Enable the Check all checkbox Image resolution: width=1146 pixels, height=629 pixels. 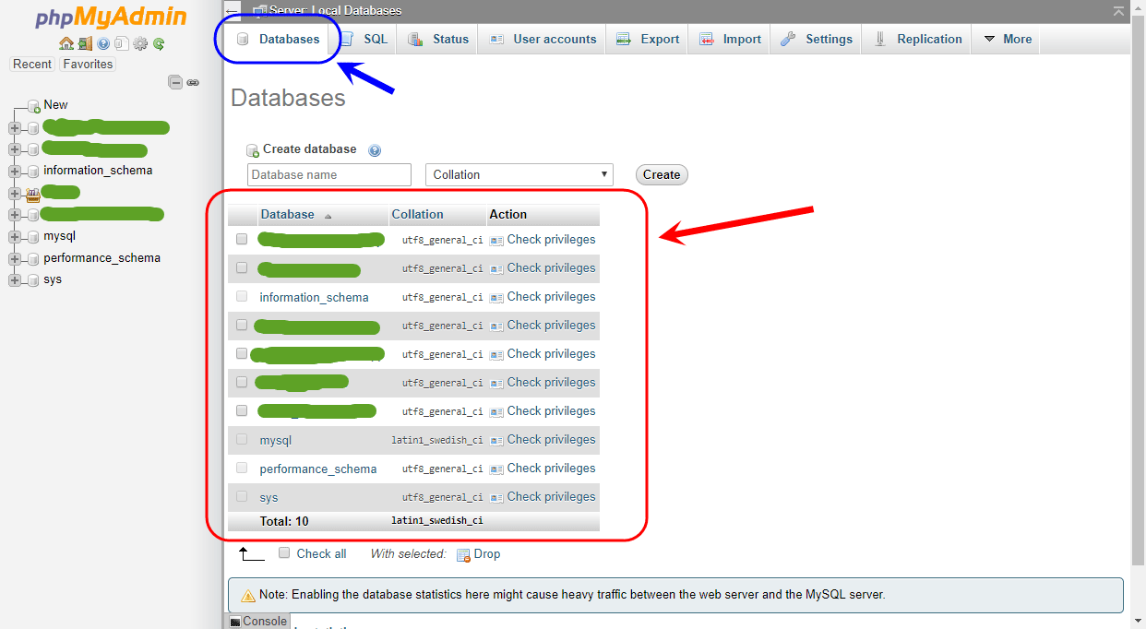click(x=284, y=552)
